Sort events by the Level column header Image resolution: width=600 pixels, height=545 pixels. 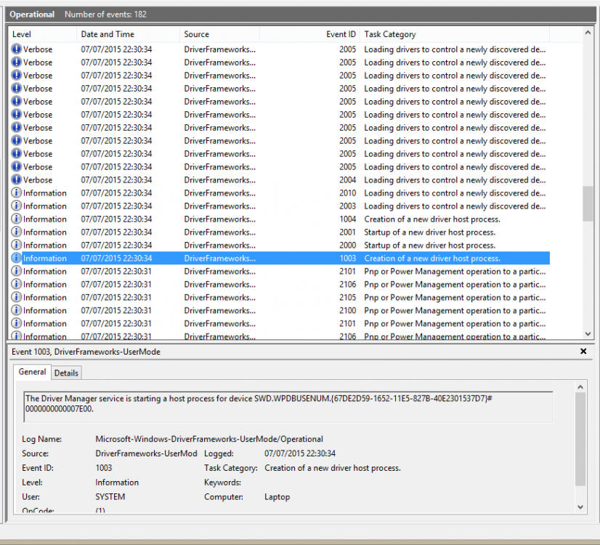point(41,34)
